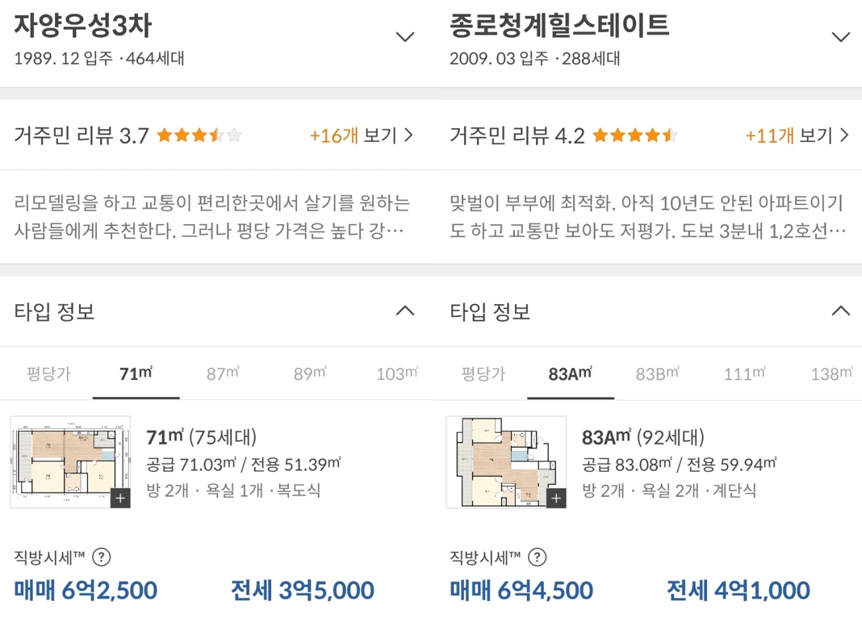Open 83A㎡ floor plan thumbnail
The width and height of the screenshot is (862, 621).
pyautogui.click(x=500, y=461)
